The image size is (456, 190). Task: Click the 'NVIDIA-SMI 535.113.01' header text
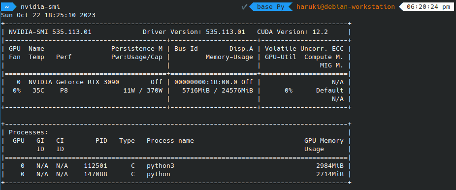(x=50, y=32)
